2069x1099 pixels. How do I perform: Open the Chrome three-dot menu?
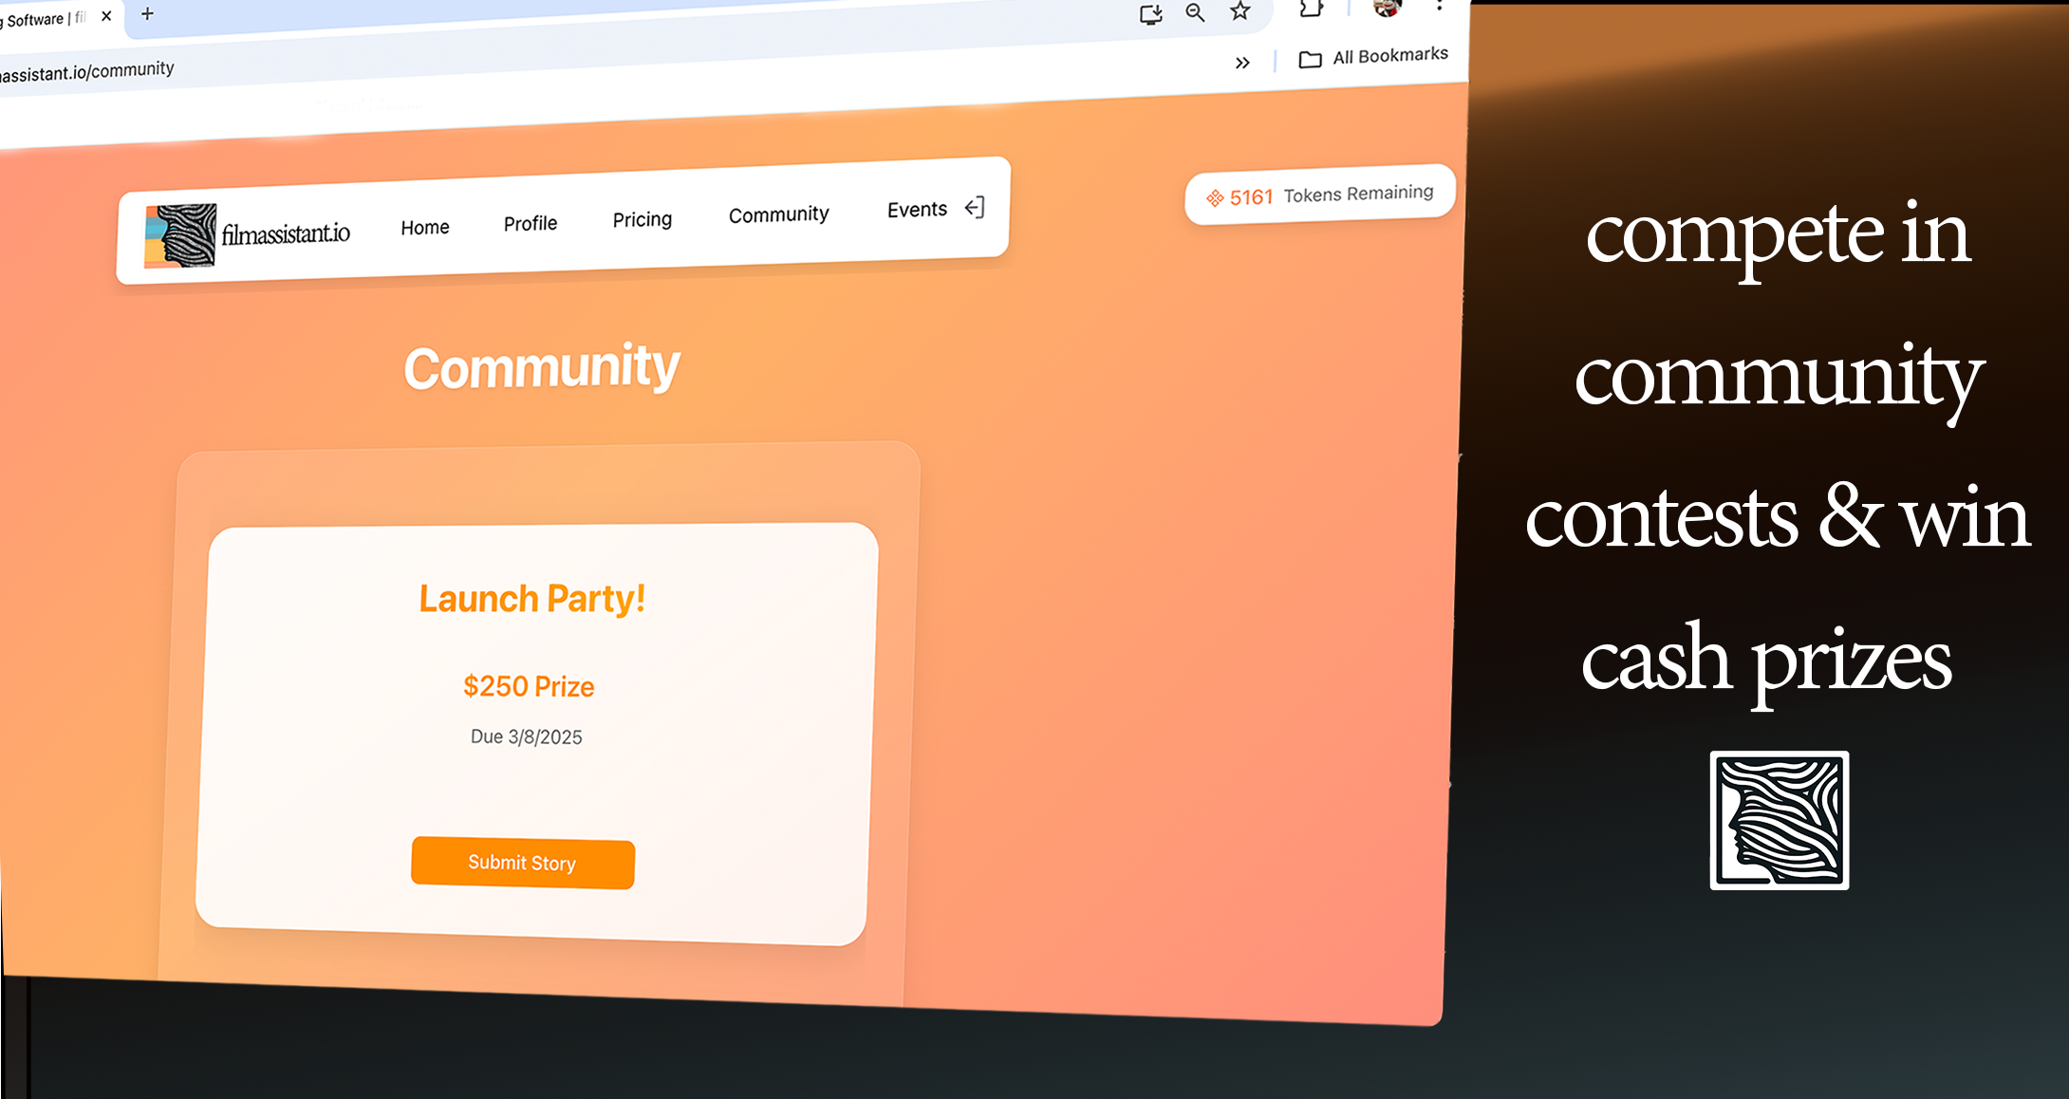1440,5
